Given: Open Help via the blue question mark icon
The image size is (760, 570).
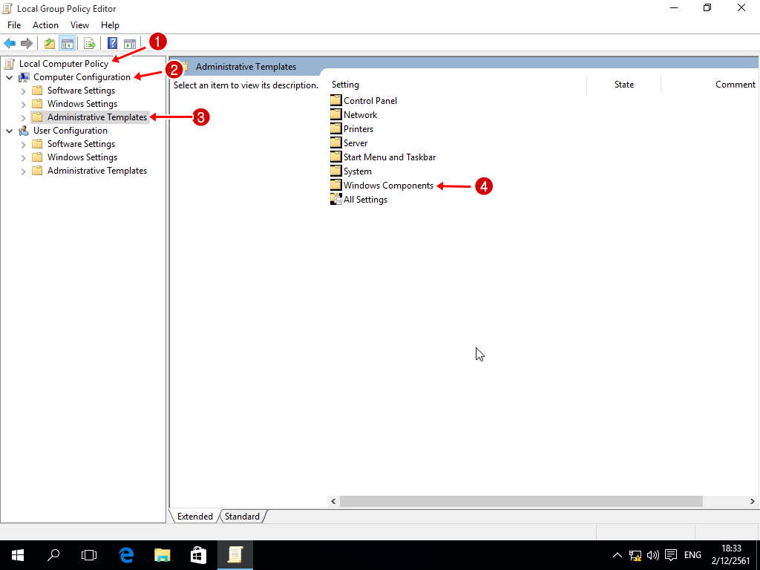Looking at the screenshot, I should click(x=113, y=44).
